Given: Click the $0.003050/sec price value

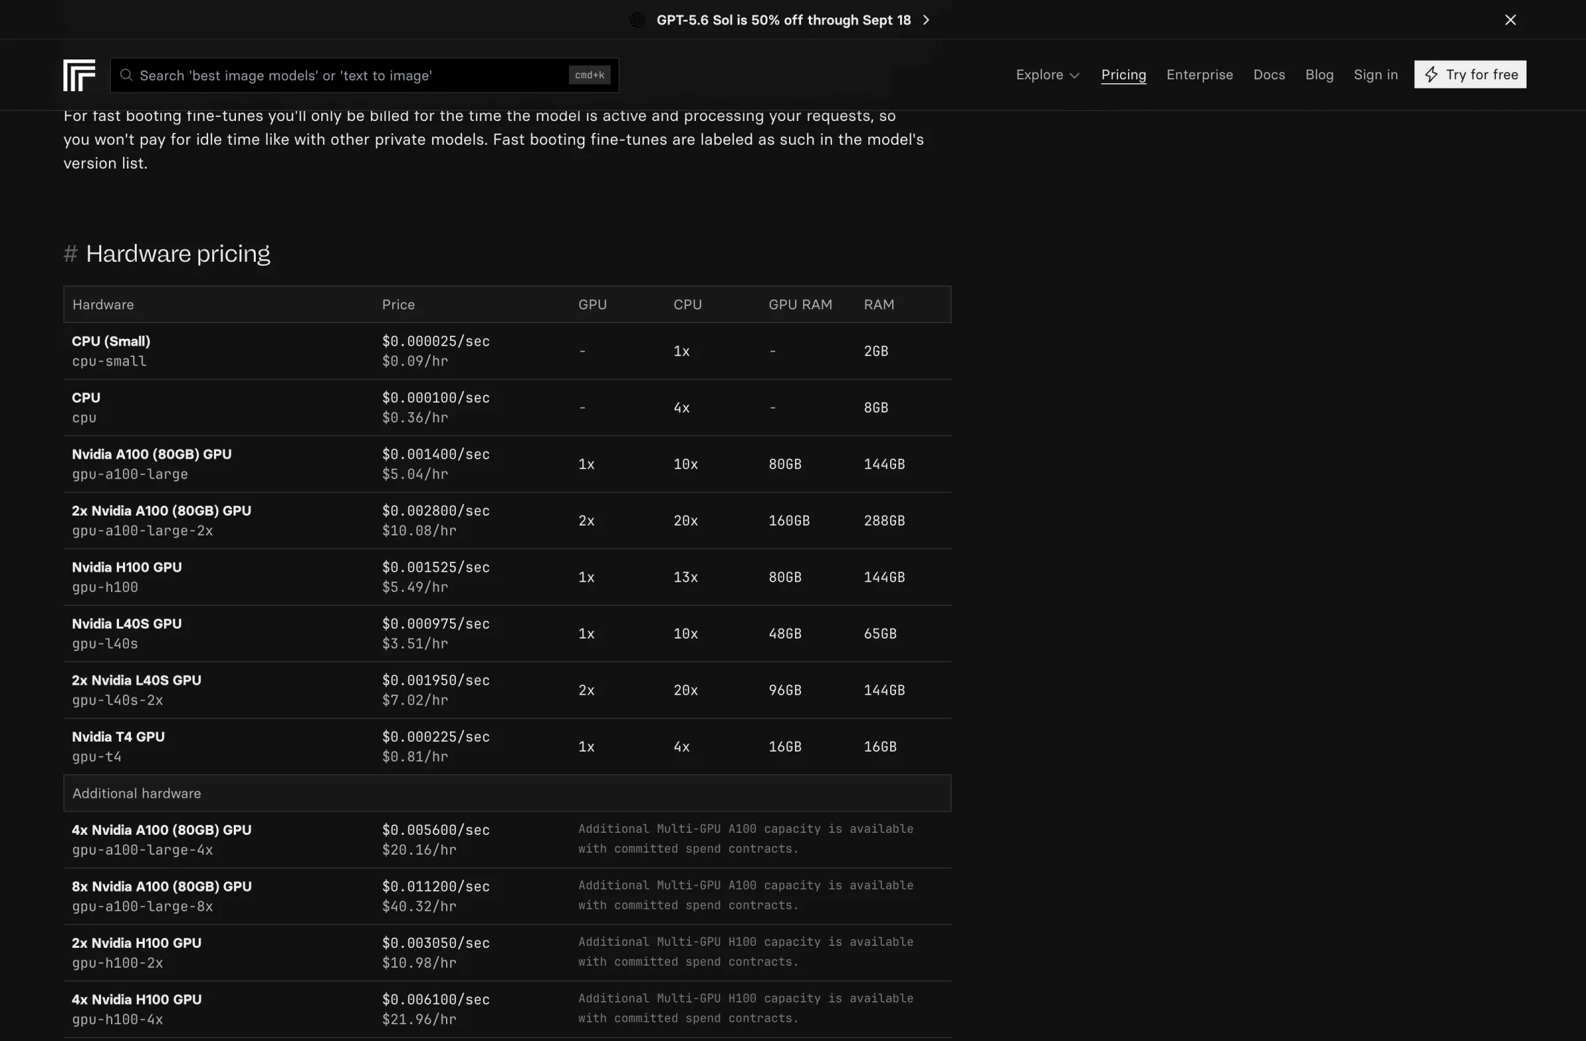Looking at the screenshot, I should coord(435,944).
